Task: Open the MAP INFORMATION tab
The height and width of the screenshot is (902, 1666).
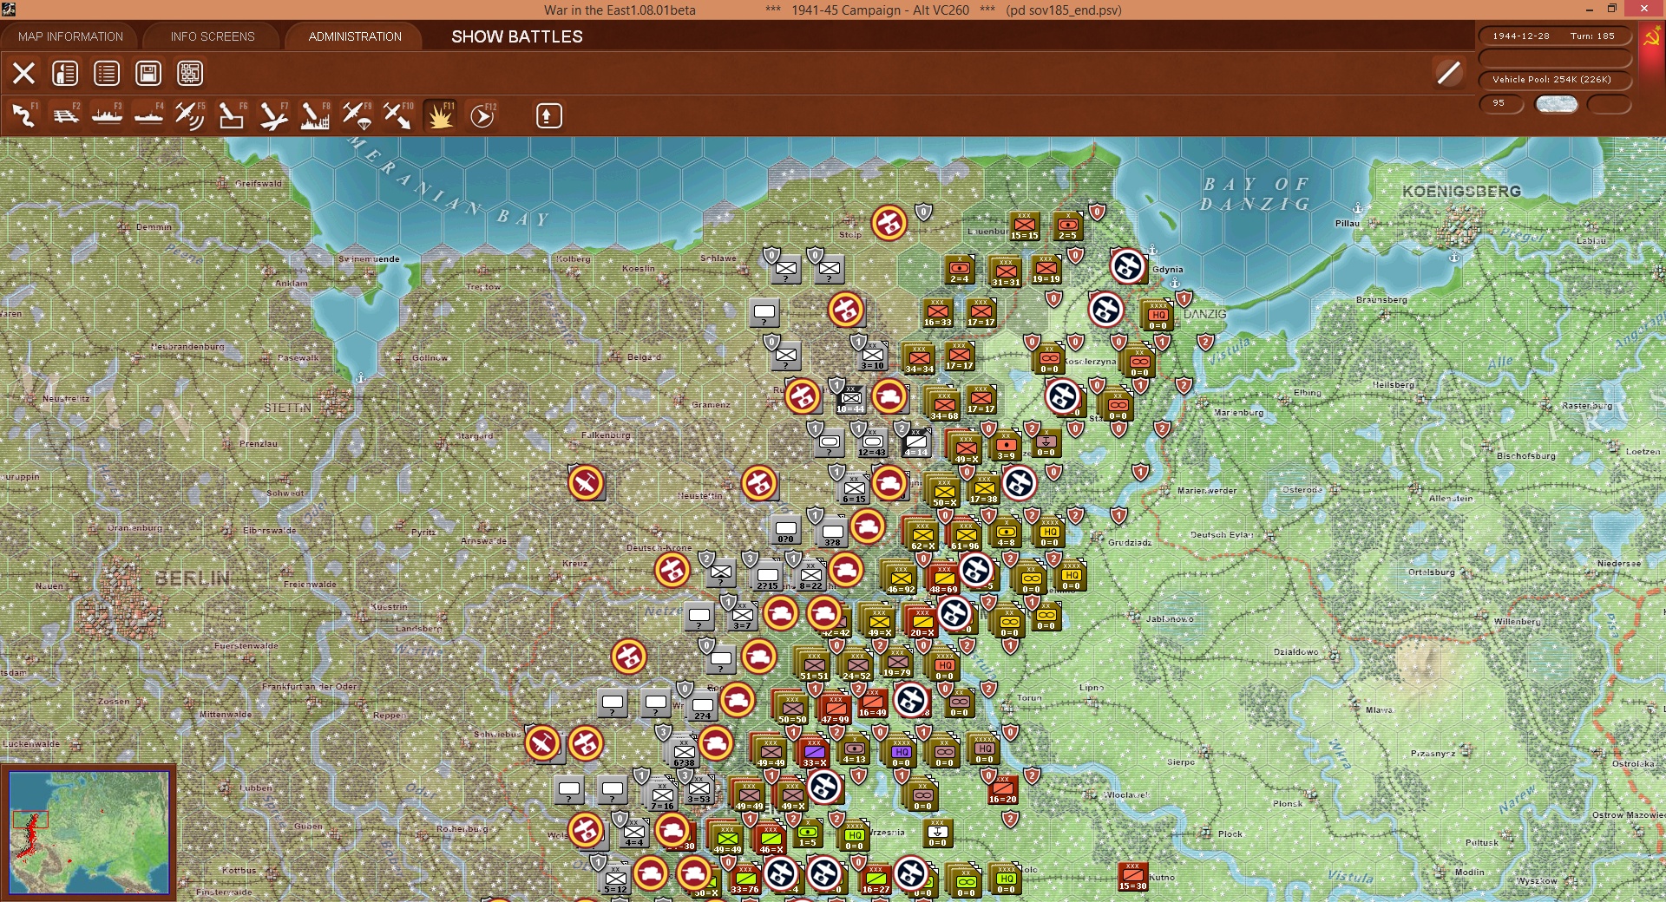Action: [x=71, y=36]
